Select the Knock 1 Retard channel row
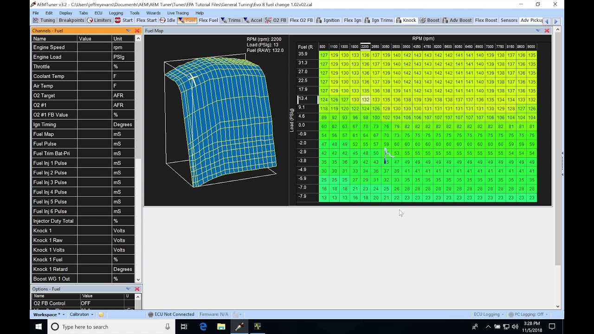Viewport: 594px width, 334px height. pos(83,269)
